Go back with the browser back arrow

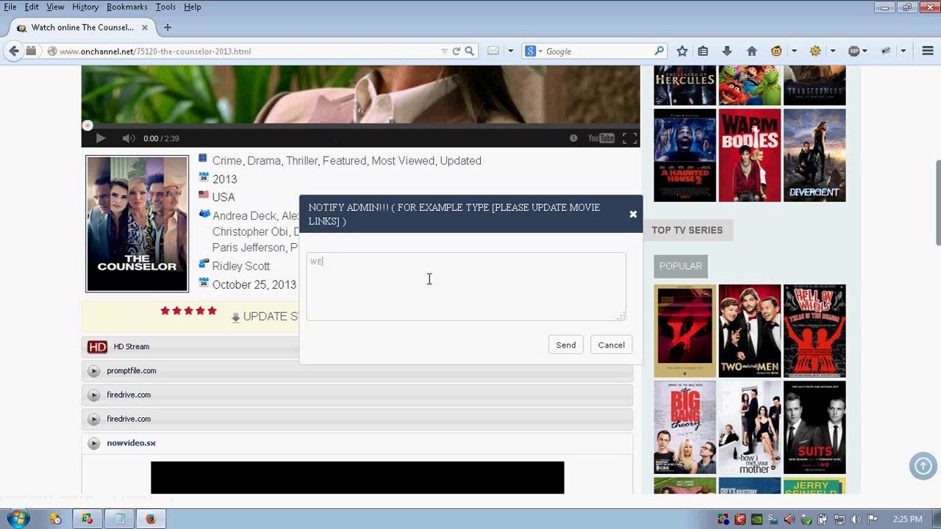(14, 51)
